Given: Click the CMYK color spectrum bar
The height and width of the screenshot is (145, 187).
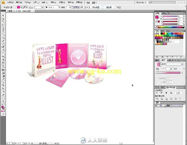Looking at the screenshot, I should pos(171,27).
